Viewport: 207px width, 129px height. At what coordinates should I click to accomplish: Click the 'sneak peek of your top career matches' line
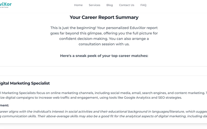click(104, 55)
